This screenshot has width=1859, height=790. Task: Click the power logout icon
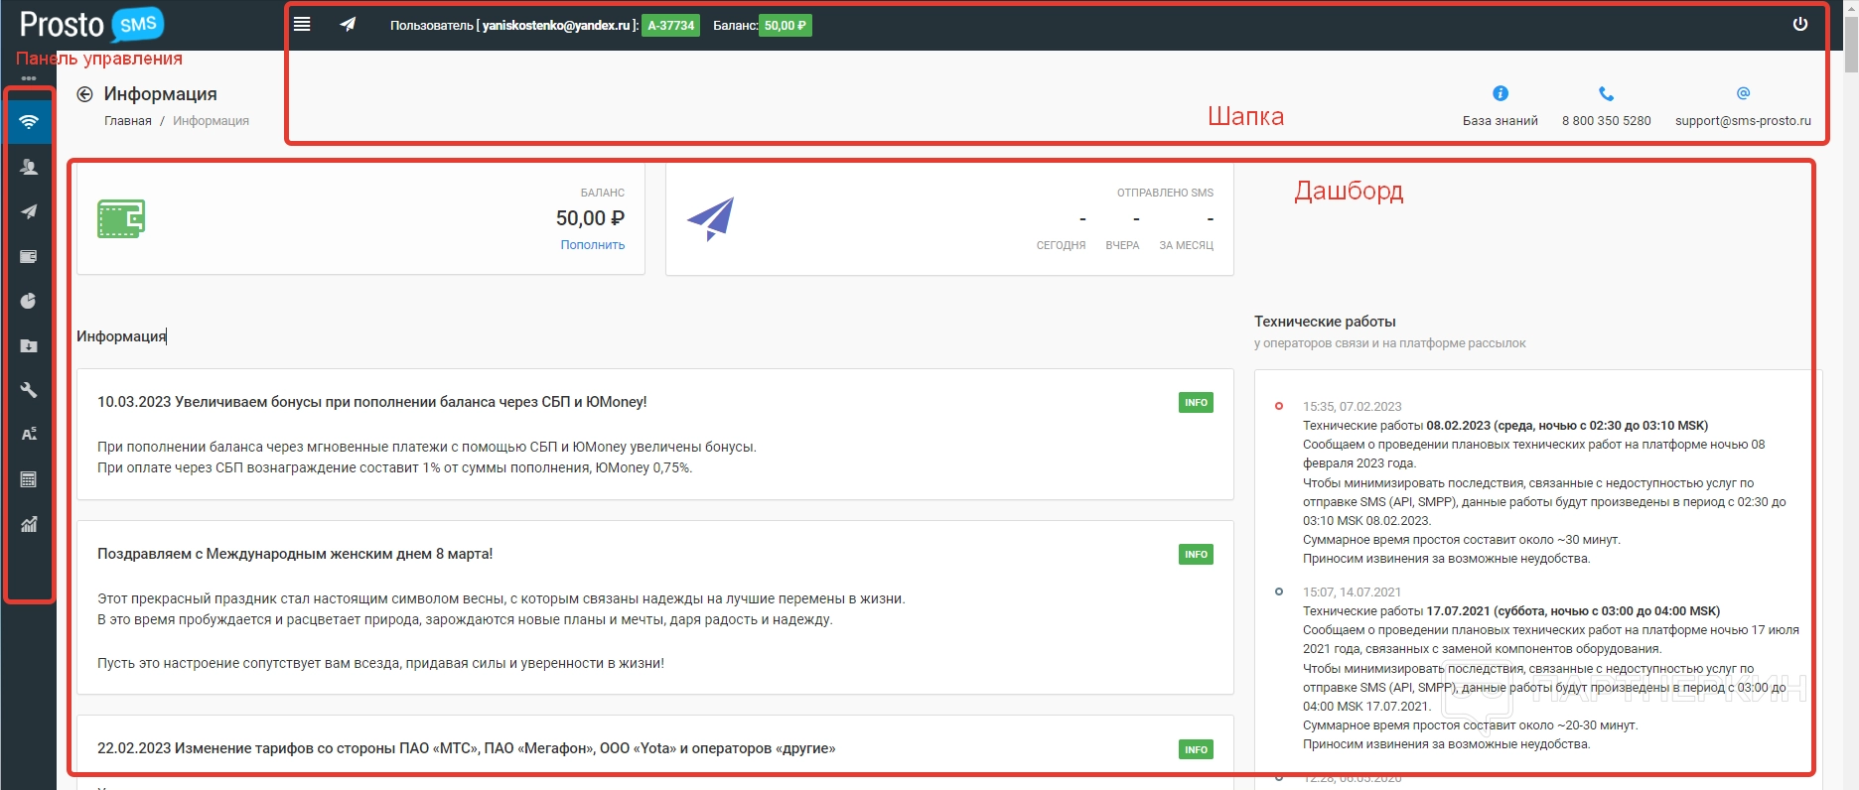(1800, 24)
